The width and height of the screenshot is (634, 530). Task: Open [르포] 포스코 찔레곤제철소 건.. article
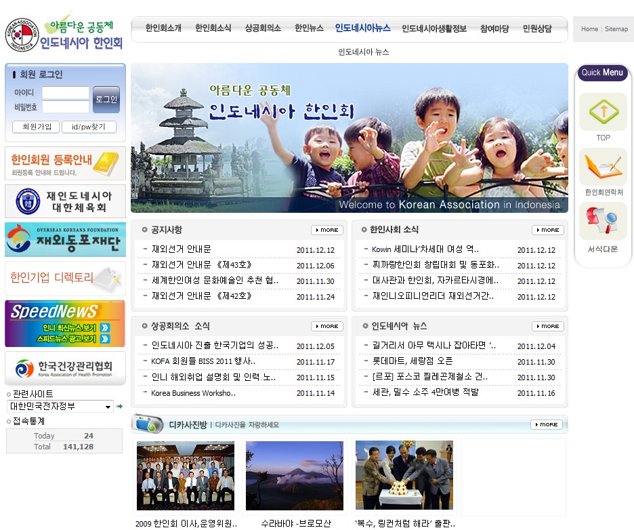[430, 377]
